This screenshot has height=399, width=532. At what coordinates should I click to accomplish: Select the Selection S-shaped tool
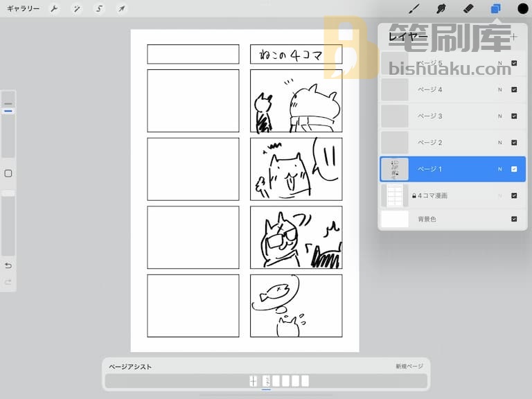point(99,9)
